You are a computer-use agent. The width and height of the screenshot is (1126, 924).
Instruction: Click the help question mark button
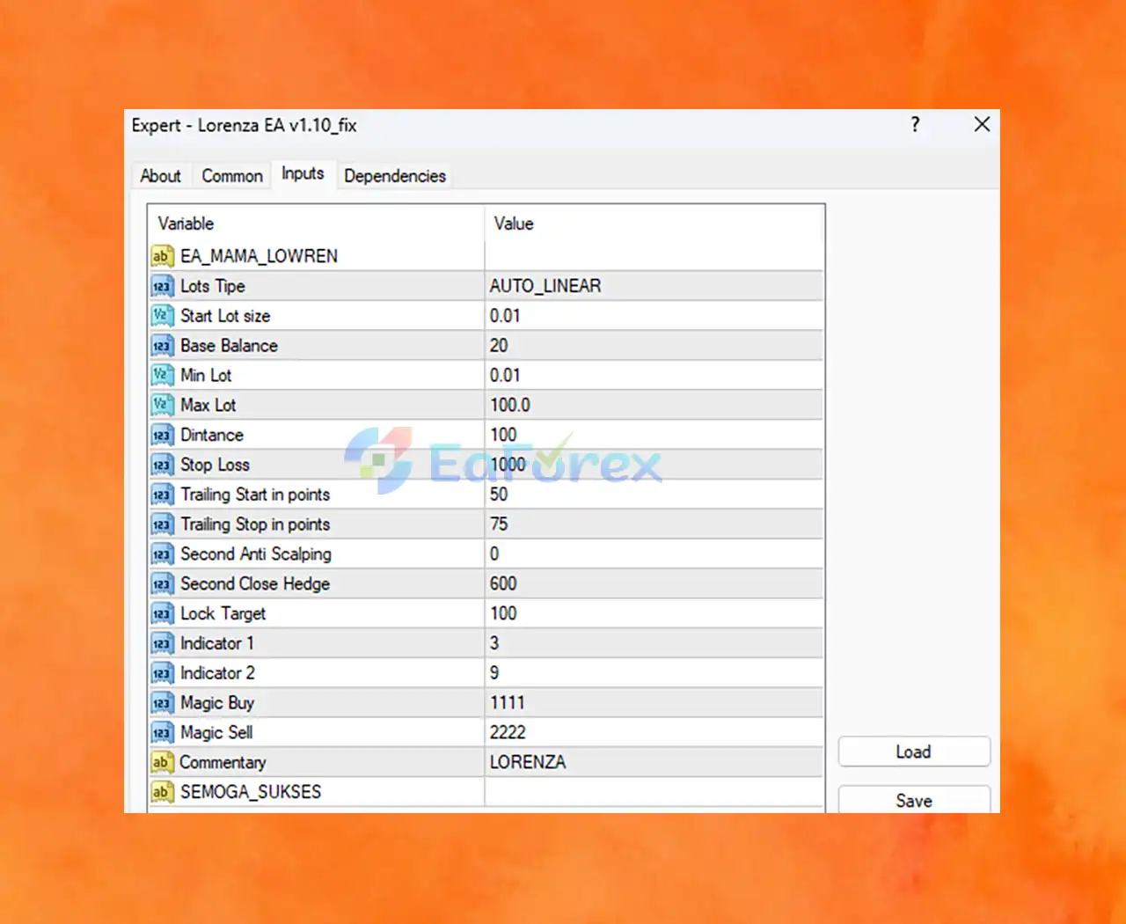pyautogui.click(x=915, y=125)
